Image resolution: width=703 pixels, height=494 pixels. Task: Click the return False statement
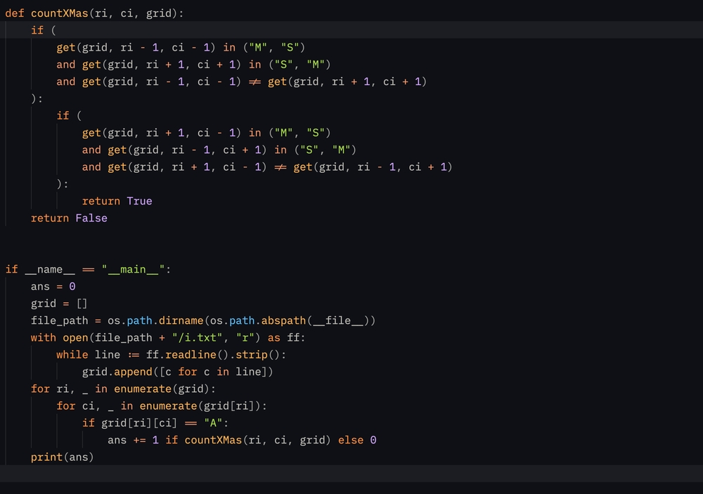69,218
